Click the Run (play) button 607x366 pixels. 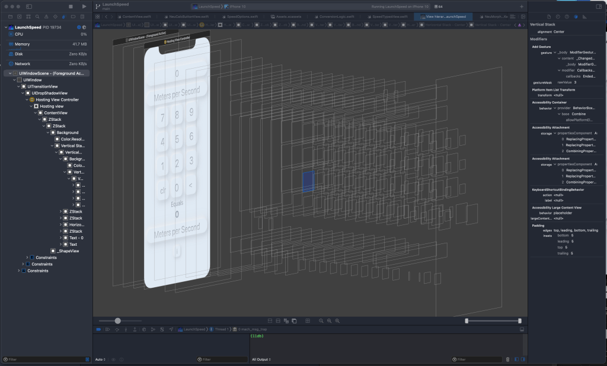pyautogui.click(x=84, y=7)
